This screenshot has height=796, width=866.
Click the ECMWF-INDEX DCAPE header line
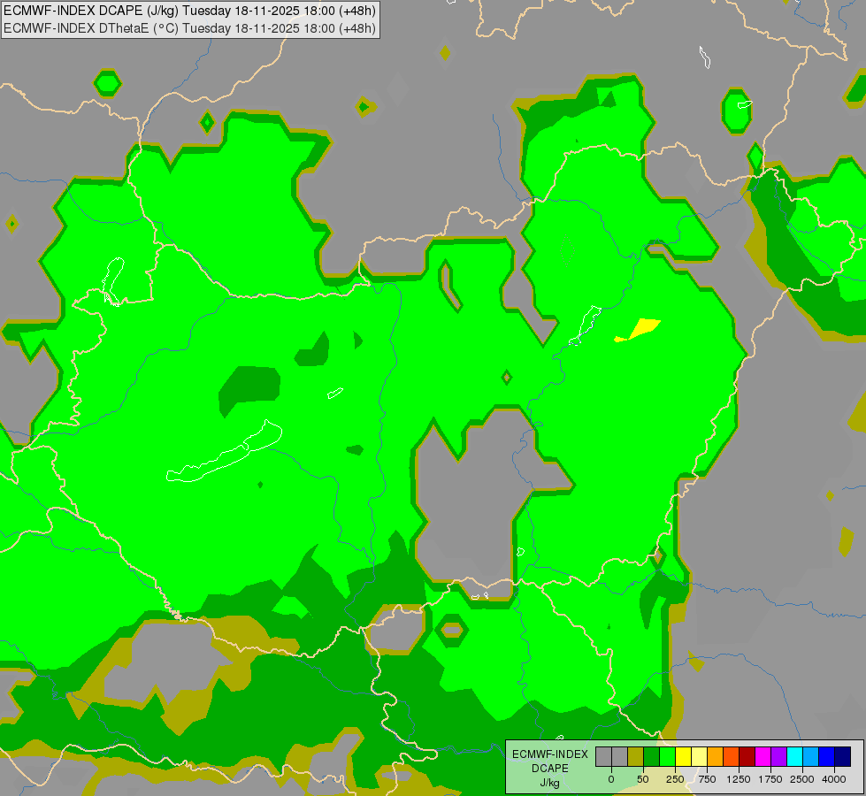point(189,11)
